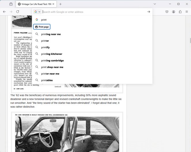
Task: Click into the address bar search field
Action: click(x=92, y=12)
